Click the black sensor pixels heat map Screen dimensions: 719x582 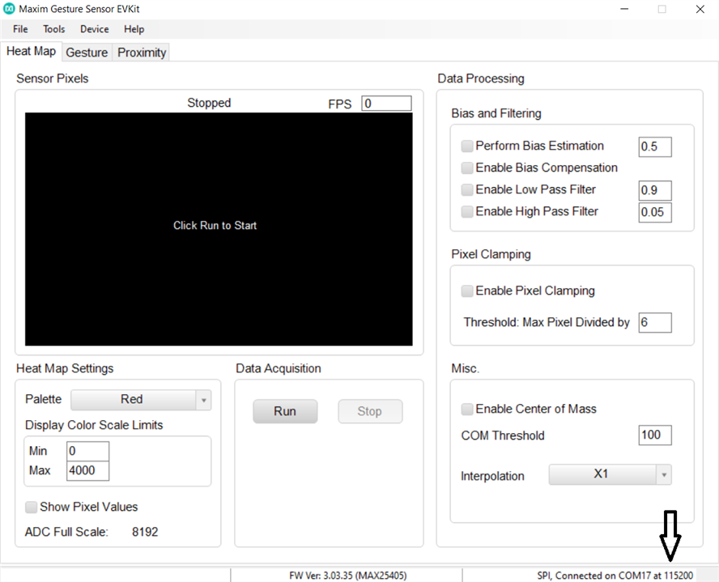(219, 229)
